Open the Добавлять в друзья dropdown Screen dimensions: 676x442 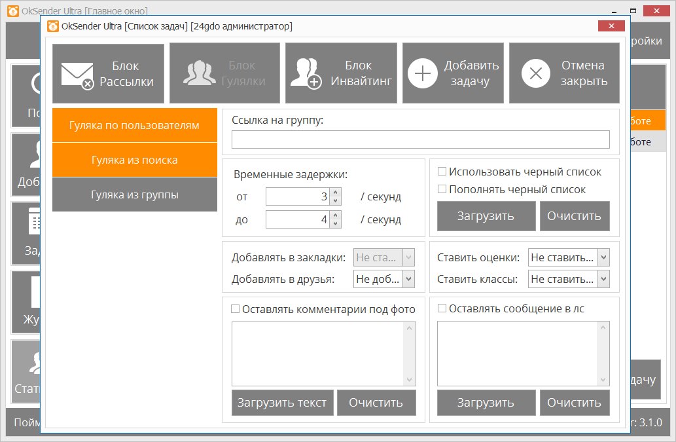click(408, 280)
